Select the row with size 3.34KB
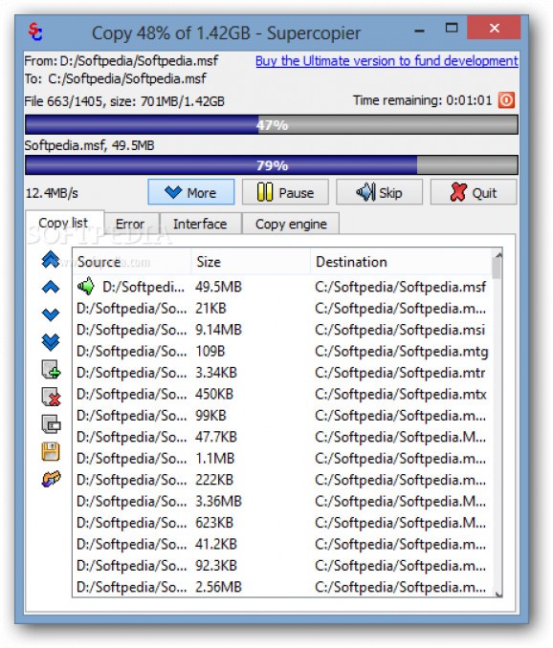The height and width of the screenshot is (648, 553). 282,373
